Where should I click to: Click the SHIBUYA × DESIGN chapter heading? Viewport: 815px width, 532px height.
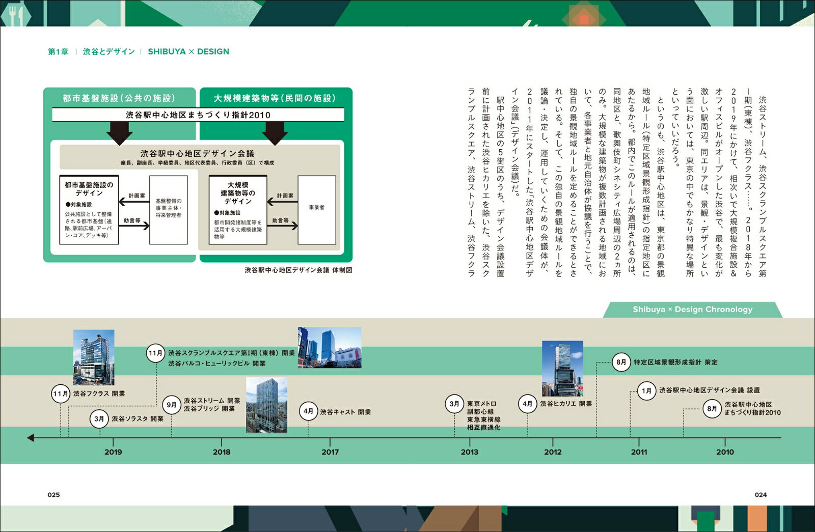tap(188, 51)
